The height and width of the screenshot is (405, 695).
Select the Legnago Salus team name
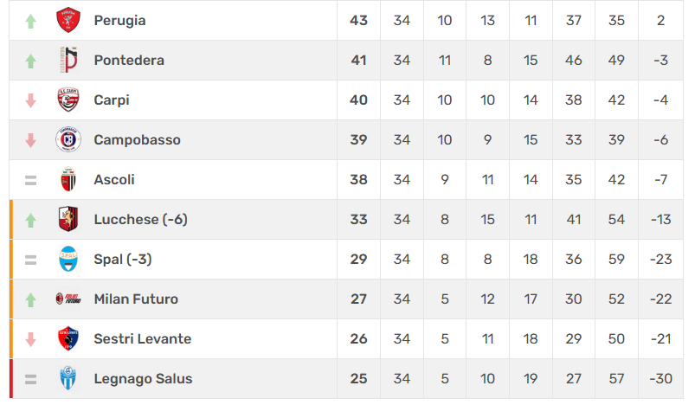pos(143,379)
